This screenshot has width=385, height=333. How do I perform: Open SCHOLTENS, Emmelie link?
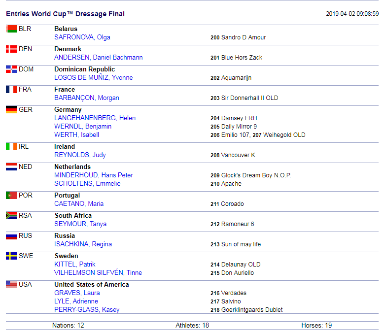pyautogui.click(x=87, y=184)
